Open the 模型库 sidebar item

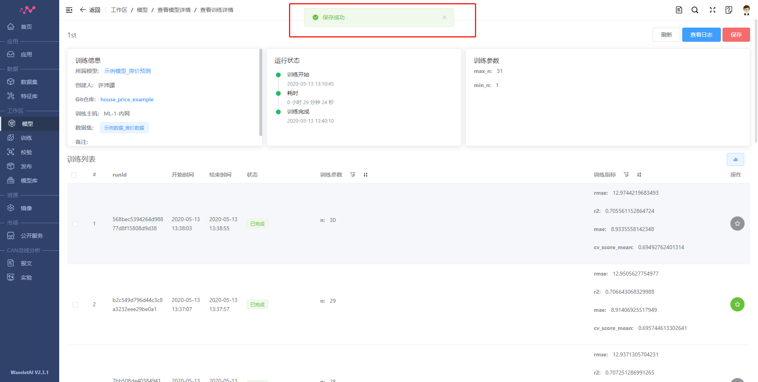pyautogui.click(x=30, y=181)
